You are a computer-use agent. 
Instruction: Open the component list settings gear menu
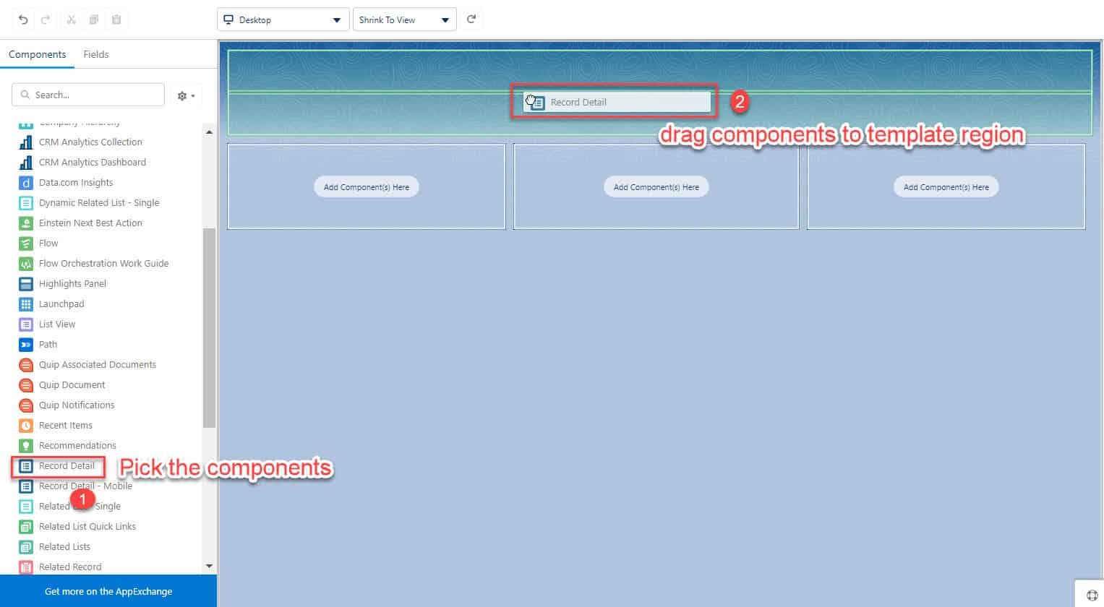click(187, 95)
